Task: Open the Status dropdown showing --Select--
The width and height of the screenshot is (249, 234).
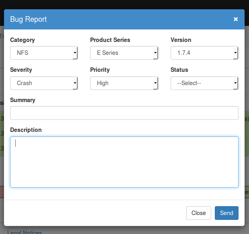Action: [x=204, y=83]
